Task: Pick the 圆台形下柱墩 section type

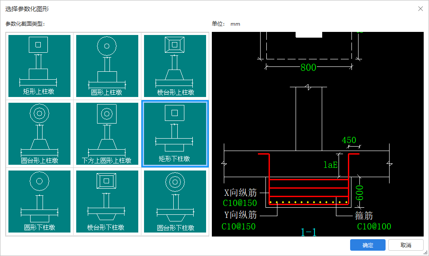Action: (x=175, y=202)
